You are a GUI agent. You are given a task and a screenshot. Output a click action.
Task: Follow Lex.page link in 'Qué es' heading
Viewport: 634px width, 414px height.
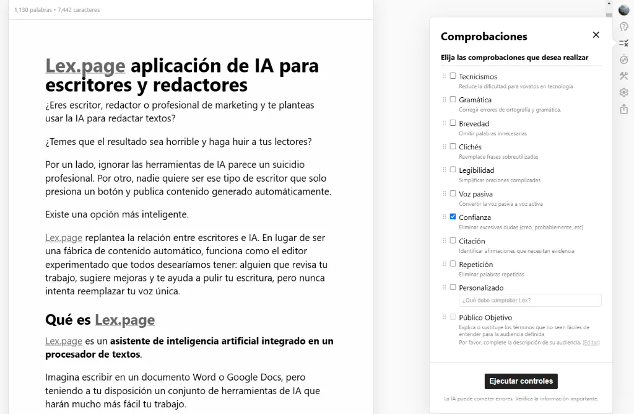tap(125, 320)
